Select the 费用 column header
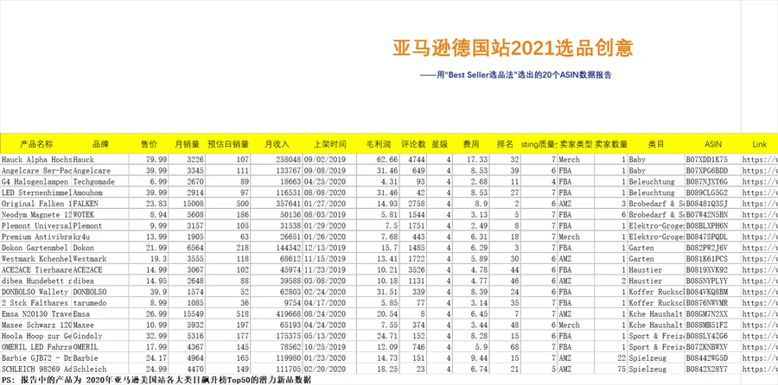 471,144
